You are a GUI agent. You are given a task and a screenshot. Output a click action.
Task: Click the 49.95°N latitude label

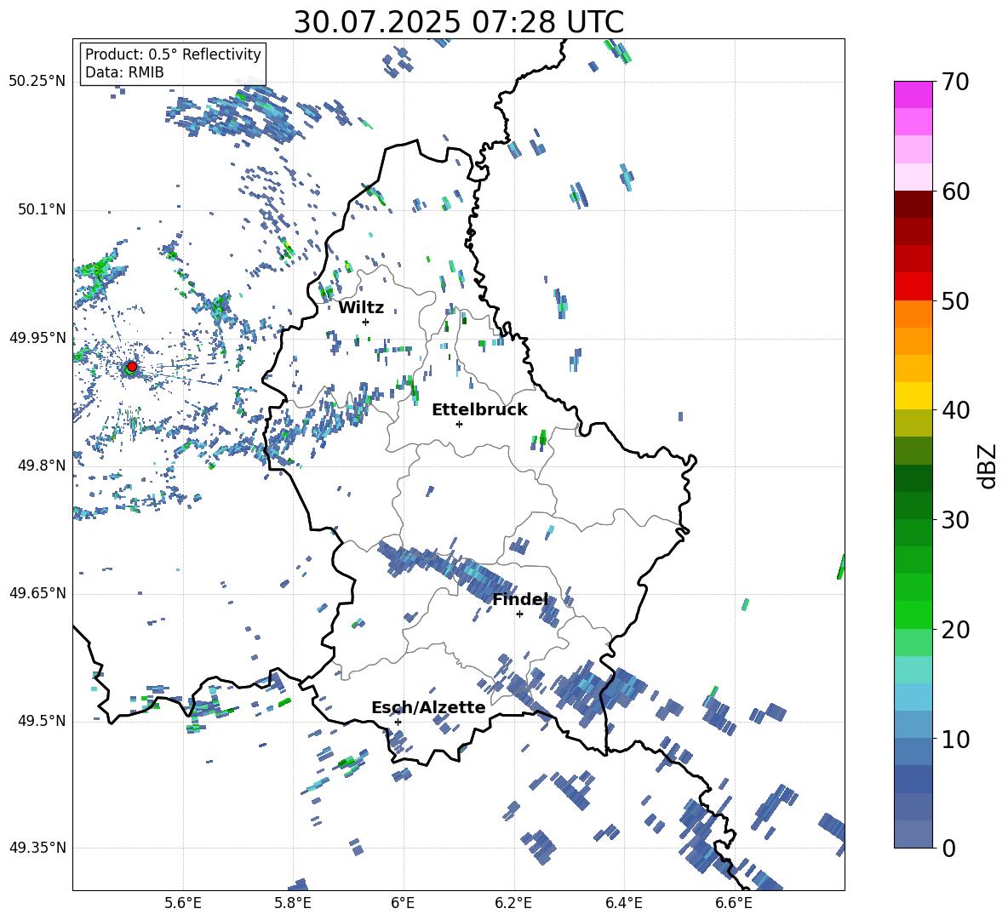click(37, 337)
